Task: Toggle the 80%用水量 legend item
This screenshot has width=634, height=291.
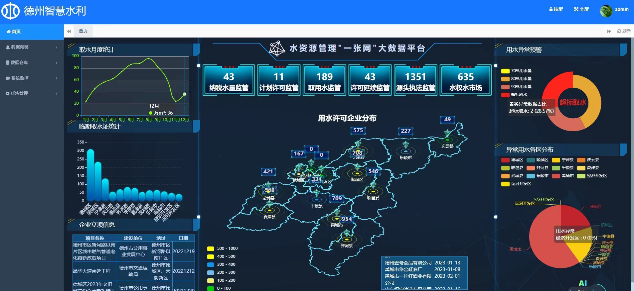Action: tap(516, 79)
